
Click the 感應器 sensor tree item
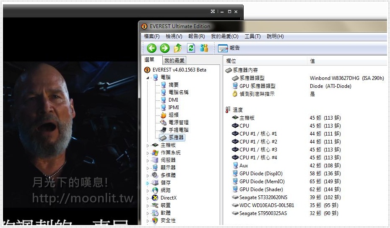coord(176,138)
